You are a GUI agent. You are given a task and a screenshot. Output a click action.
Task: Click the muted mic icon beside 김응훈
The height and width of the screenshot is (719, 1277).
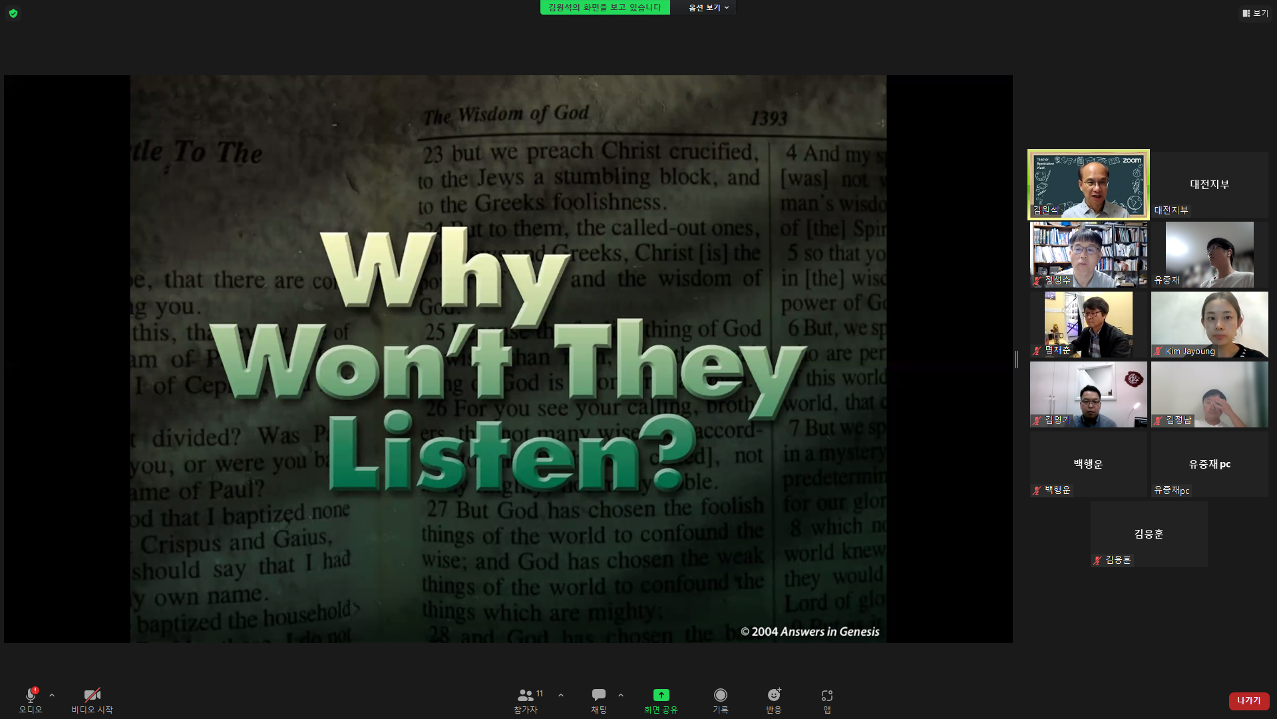tap(1097, 561)
